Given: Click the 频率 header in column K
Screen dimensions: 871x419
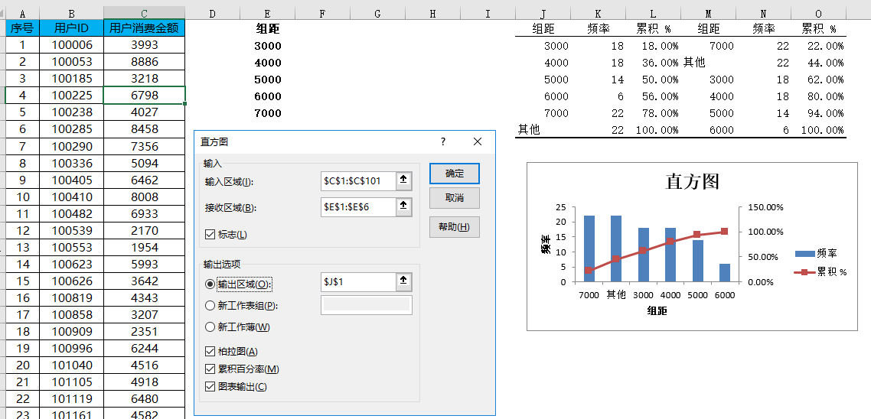Looking at the screenshot, I should click(x=598, y=29).
